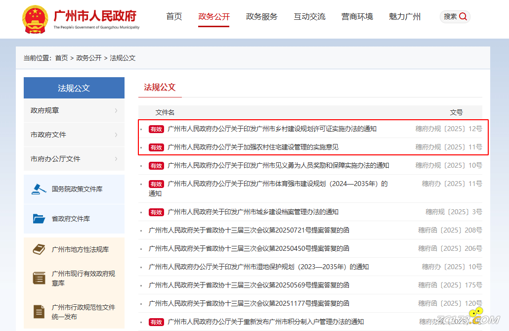Click 有效 badge on 积分制入户管理办法 row
Viewport: 509px width, 331px height.
coord(156,322)
